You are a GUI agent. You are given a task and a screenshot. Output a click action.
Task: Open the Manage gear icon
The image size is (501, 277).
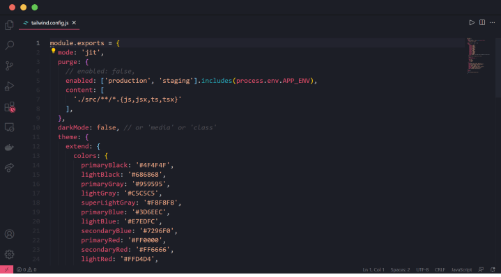9,254
